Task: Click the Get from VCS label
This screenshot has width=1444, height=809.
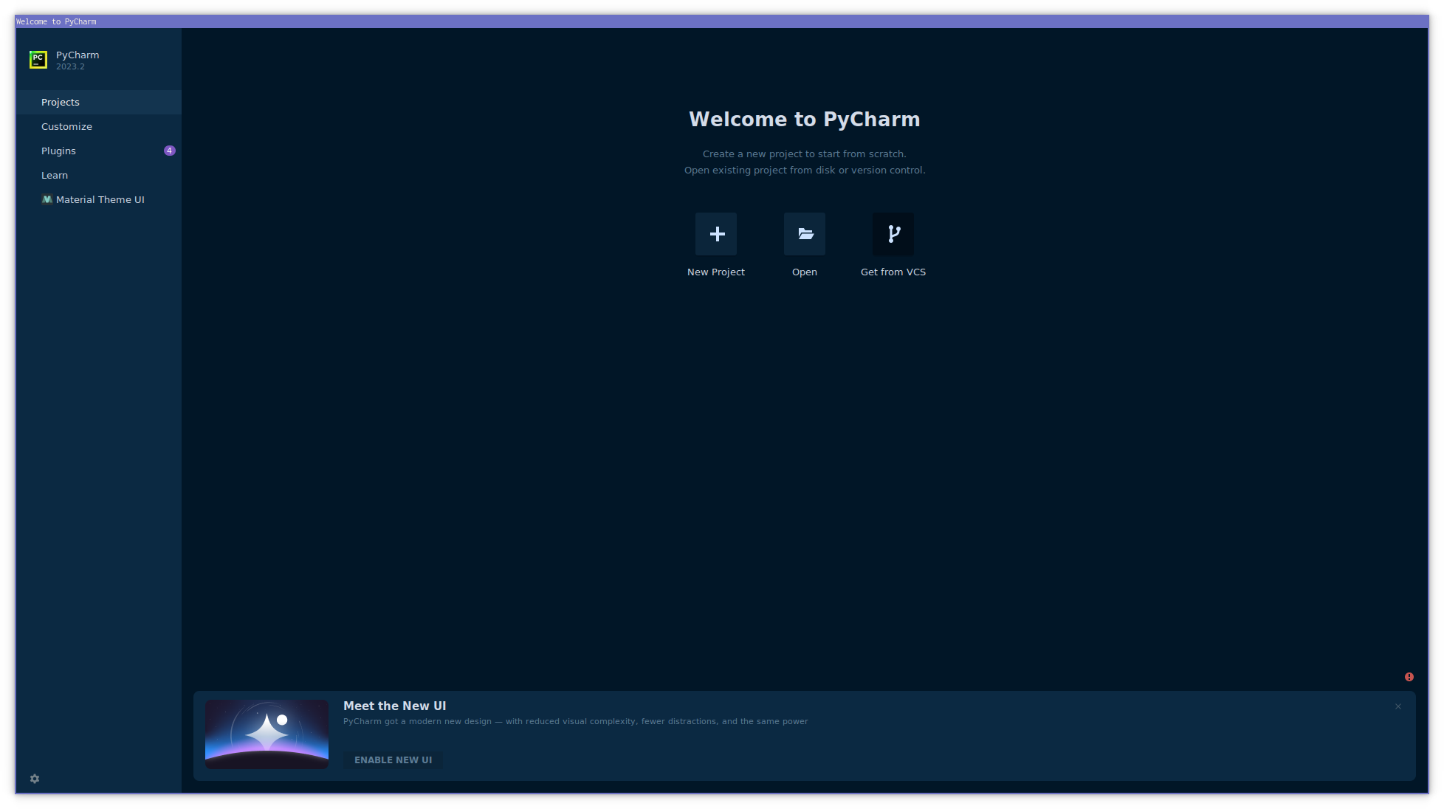Action: [893, 272]
